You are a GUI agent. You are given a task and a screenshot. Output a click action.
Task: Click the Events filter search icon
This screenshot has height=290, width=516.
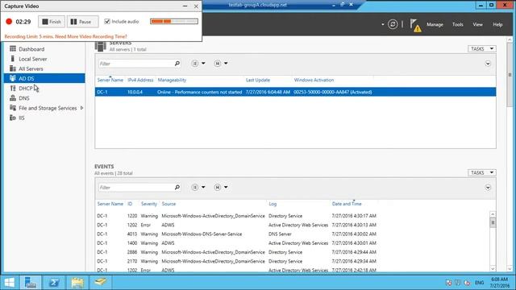(x=177, y=188)
